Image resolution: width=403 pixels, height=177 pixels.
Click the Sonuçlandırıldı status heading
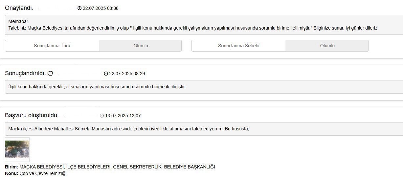pos(25,73)
